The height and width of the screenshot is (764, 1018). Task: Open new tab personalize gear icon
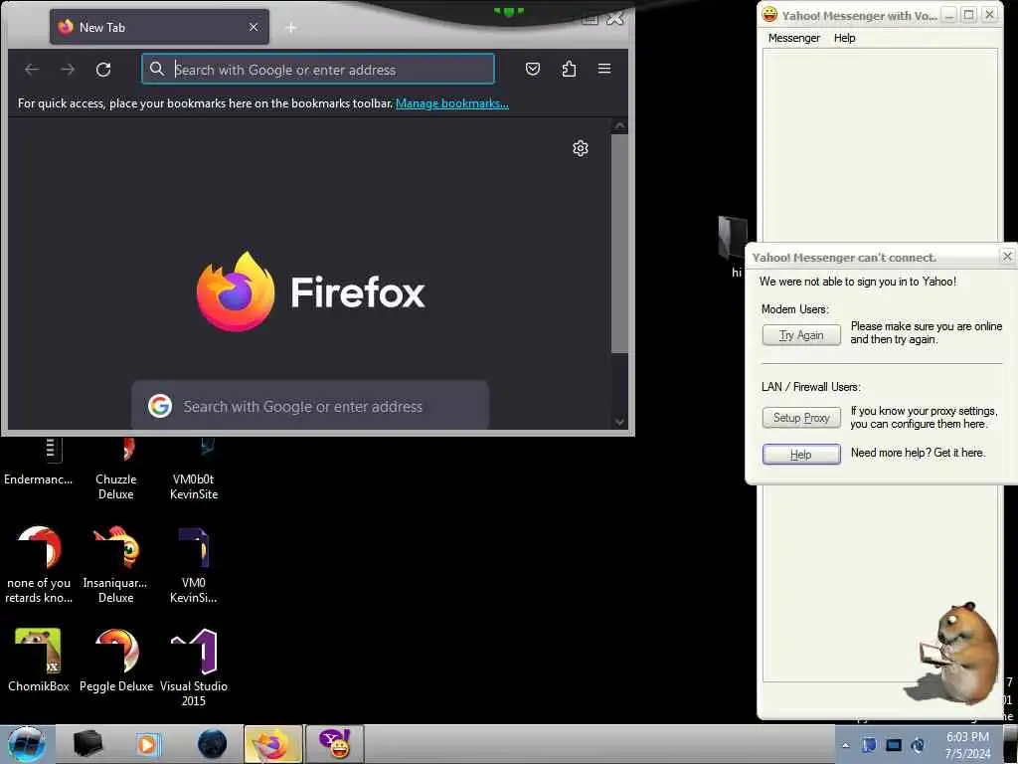(x=581, y=148)
